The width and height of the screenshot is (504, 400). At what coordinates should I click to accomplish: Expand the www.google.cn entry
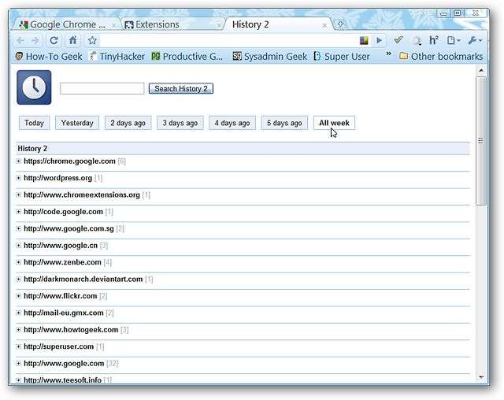coord(19,246)
